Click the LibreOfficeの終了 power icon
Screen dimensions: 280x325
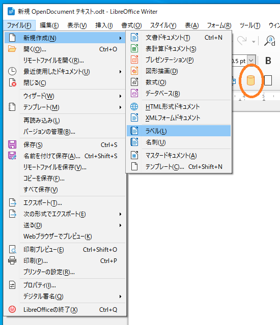[x=12, y=309]
